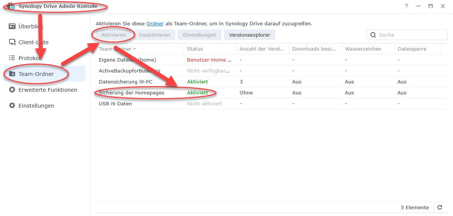453x216 pixels.
Task: Click the Protokoll list icon
Action: (x=12, y=58)
